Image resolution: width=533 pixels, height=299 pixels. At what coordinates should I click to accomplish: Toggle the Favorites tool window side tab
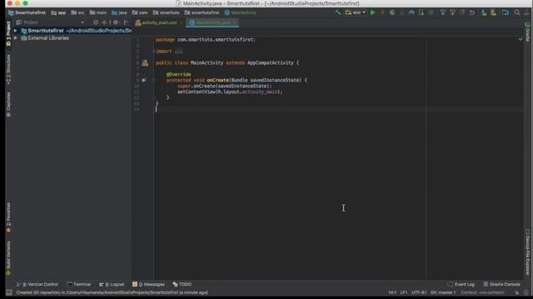coord(8,218)
